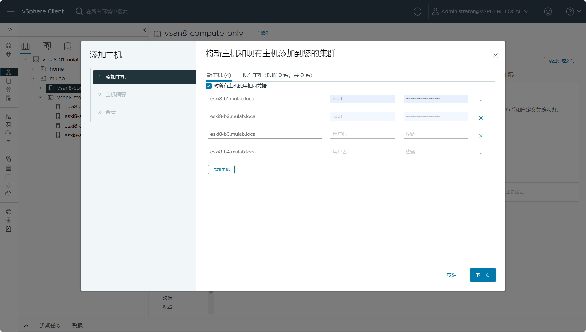
Task: Open the smiley feedback icon
Action: (548, 11)
